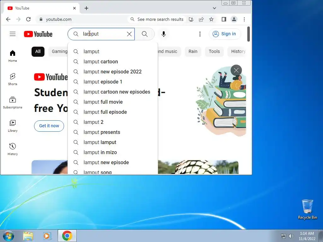The image size is (323, 242).
Task: Choose suggestion "lamput in mizo"
Action: tap(113, 152)
